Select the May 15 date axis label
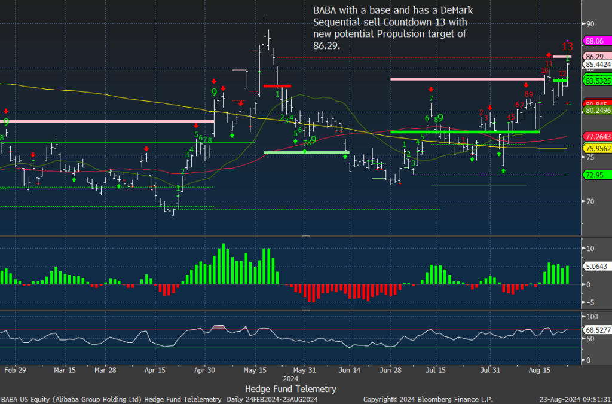 coord(255,370)
